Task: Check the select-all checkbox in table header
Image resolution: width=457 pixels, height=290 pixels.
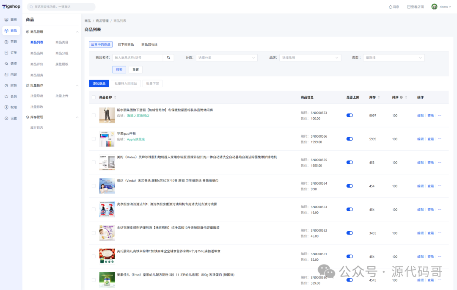Action: [94, 97]
